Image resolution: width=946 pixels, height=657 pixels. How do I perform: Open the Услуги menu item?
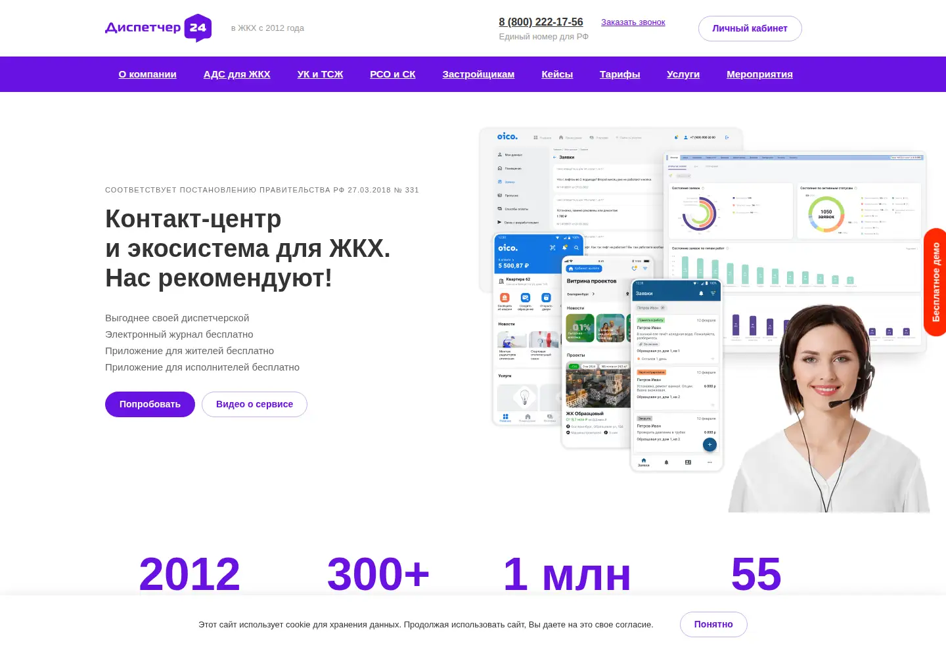(683, 74)
